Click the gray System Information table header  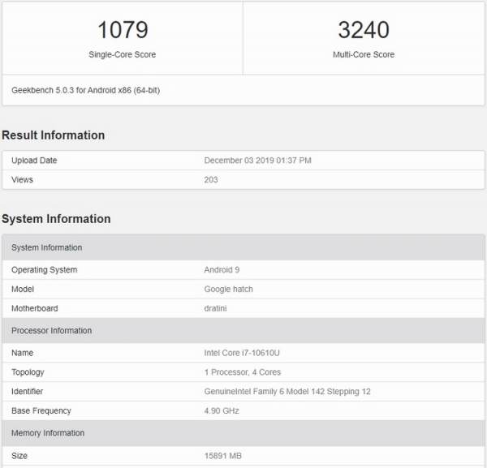click(x=46, y=247)
